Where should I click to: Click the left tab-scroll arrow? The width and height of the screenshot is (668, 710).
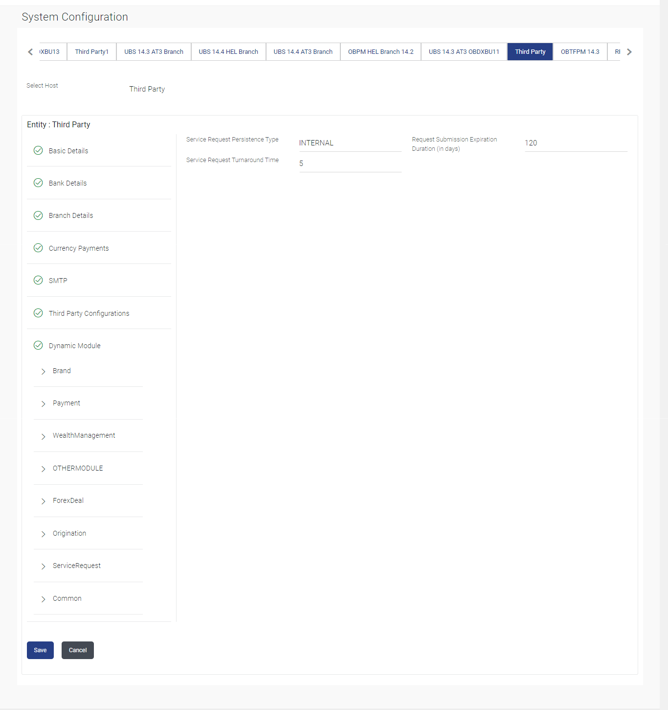30,52
